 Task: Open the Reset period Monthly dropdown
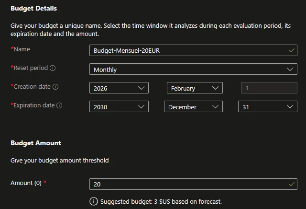tap(193, 69)
